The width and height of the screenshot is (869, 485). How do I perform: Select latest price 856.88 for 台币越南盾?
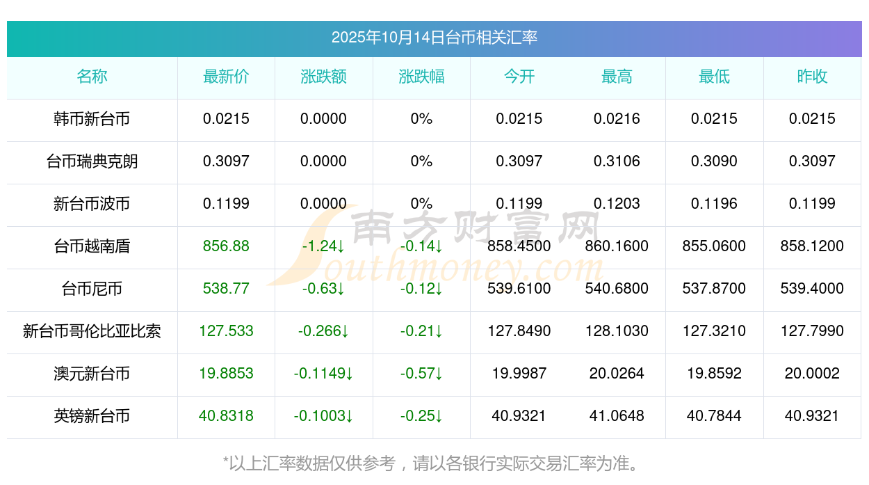point(226,246)
